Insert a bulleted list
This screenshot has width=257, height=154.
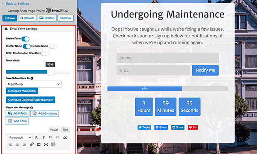pyautogui.click(x=51, y=137)
